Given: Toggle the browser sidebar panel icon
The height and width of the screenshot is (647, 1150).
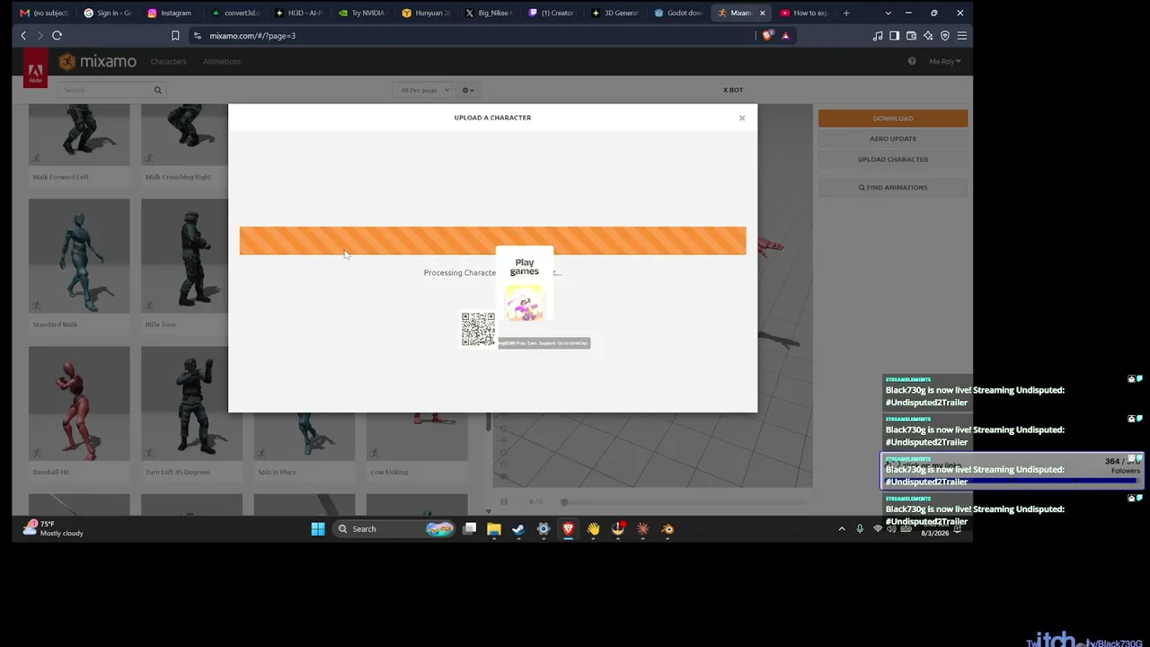Looking at the screenshot, I should [894, 36].
